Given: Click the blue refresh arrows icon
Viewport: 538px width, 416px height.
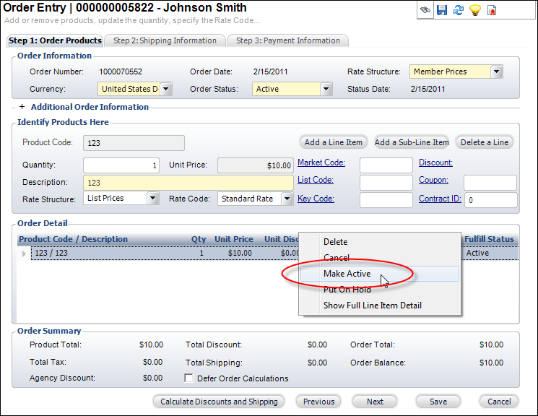Looking at the screenshot, I should 458,10.
